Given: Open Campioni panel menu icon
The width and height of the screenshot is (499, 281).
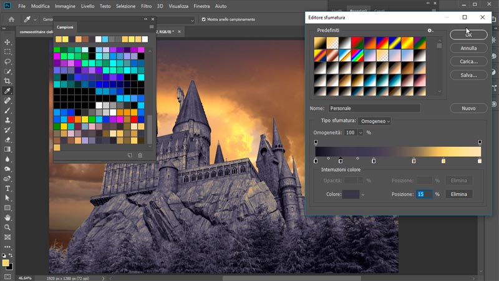Looking at the screenshot, I should pos(152,27).
